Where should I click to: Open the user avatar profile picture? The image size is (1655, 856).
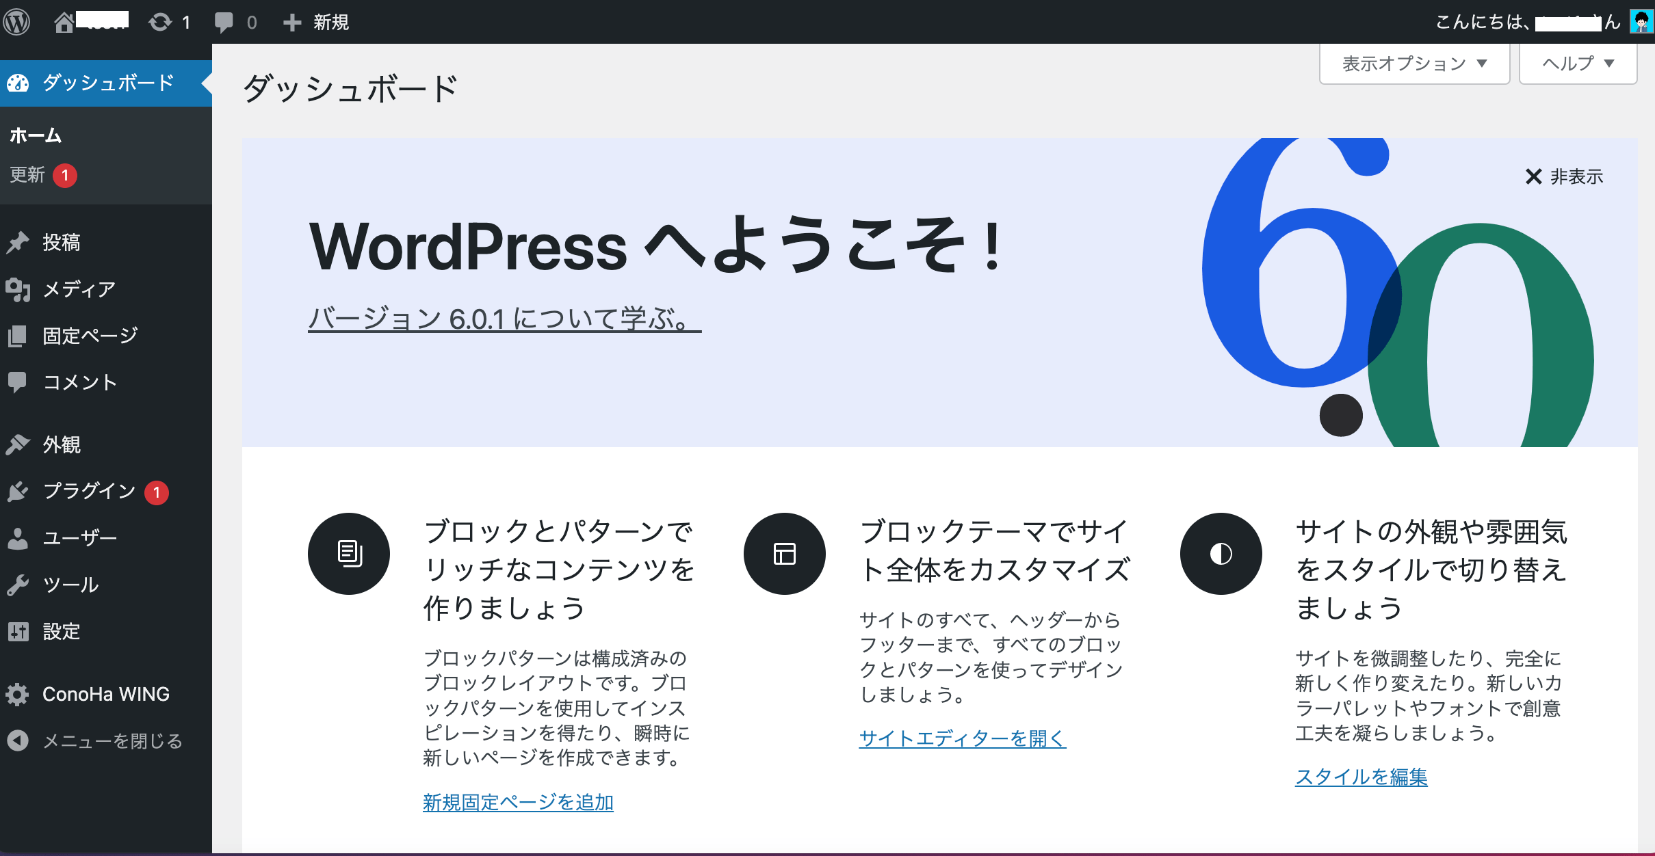[1641, 22]
